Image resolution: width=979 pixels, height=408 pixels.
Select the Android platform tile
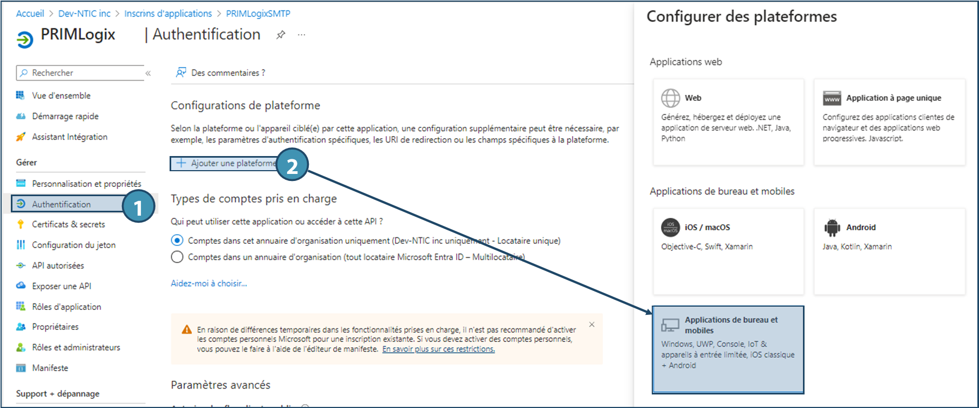pyautogui.click(x=889, y=251)
